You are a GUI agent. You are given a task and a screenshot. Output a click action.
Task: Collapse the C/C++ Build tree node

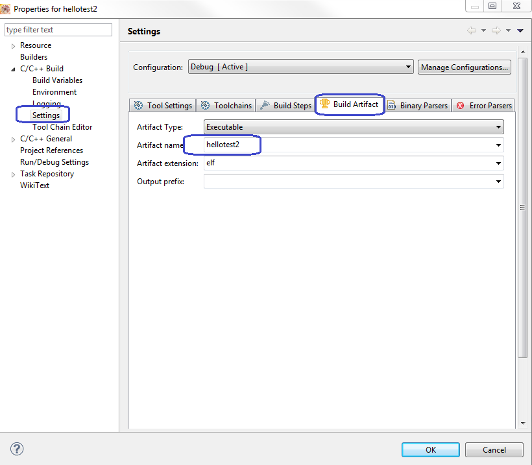13,69
